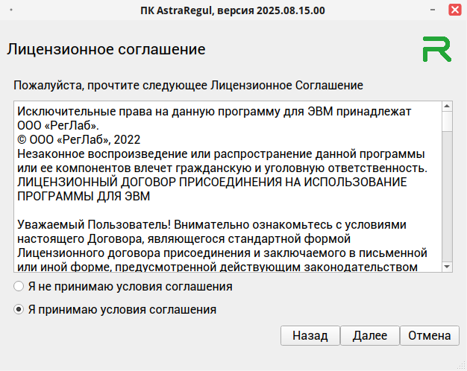Click the license scrollbar up arrow
This screenshot has width=467, height=371.
coord(447,106)
